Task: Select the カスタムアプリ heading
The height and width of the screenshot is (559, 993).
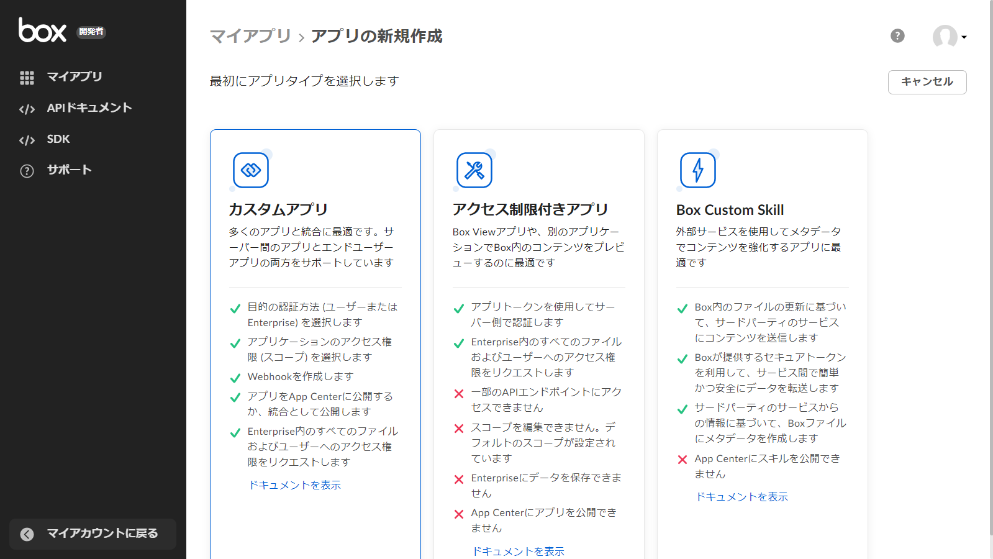Action: [x=278, y=210]
